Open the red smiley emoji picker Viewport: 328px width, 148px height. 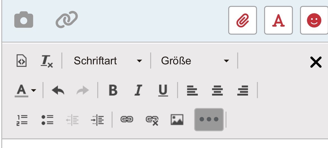pos(314,20)
